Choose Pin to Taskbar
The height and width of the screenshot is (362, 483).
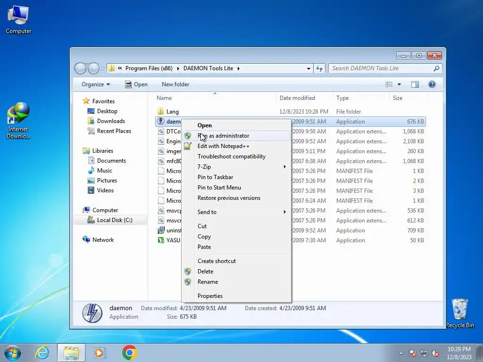pyautogui.click(x=236, y=177)
